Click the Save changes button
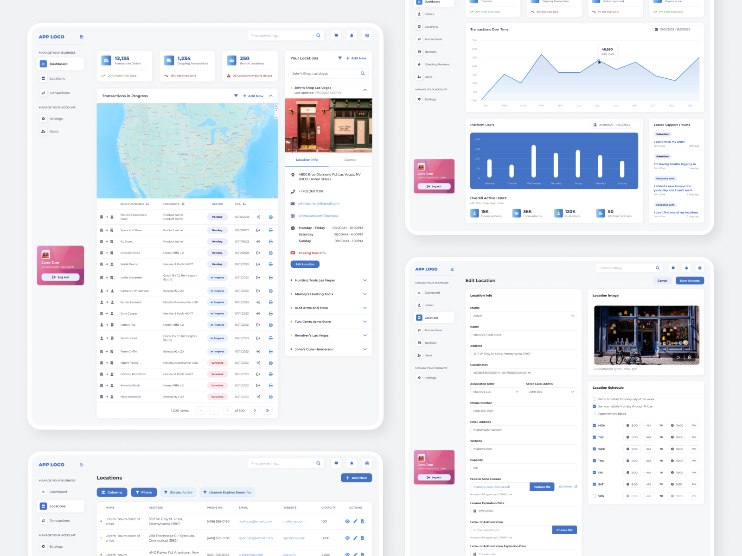This screenshot has width=742, height=556. (690, 280)
